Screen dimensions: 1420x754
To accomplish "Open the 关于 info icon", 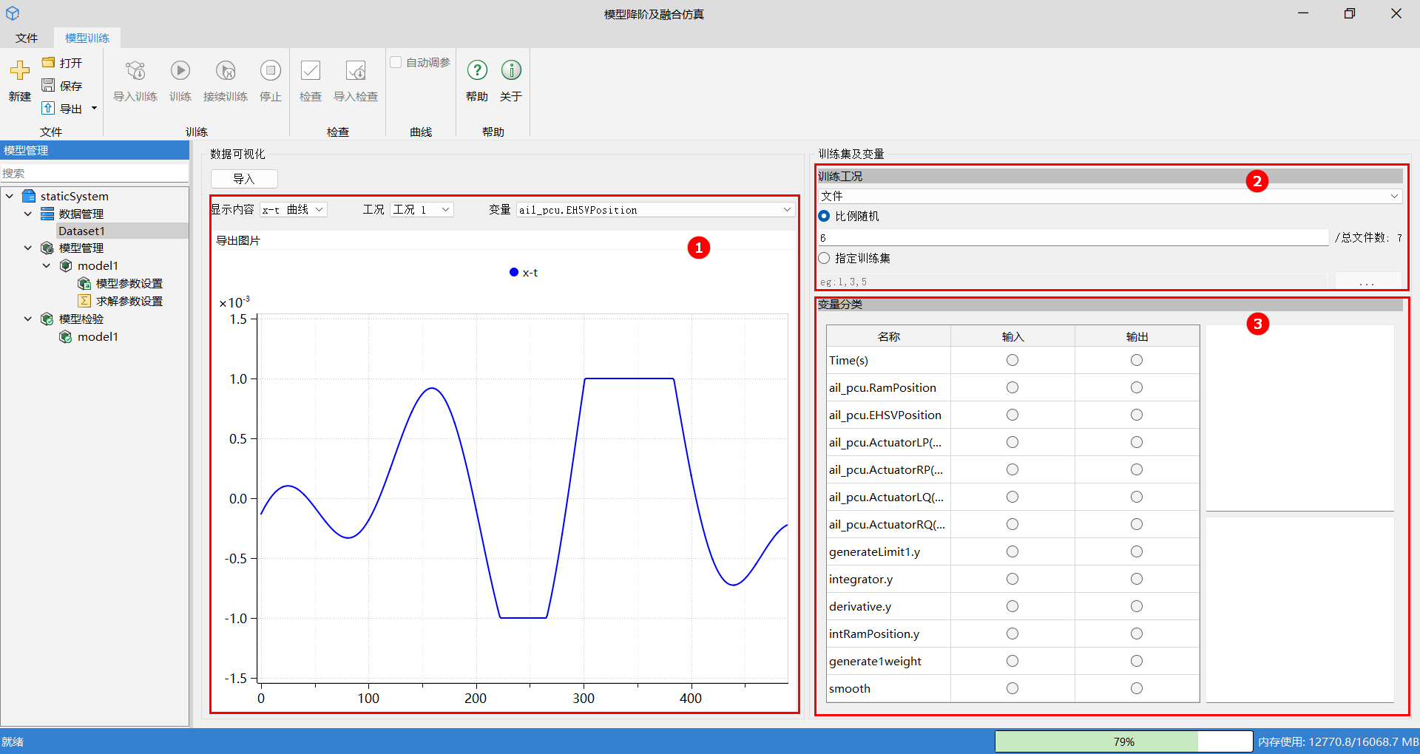I will pyautogui.click(x=511, y=71).
